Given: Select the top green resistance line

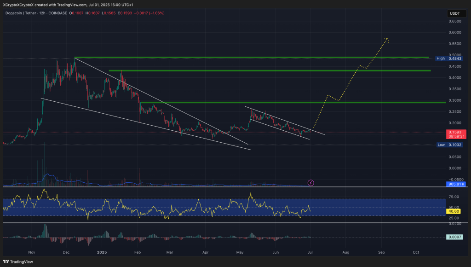Looking at the screenshot, I should (x=252, y=58).
